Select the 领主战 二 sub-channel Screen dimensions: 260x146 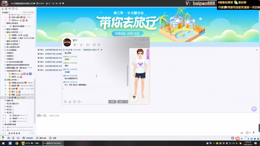(x=10, y=110)
